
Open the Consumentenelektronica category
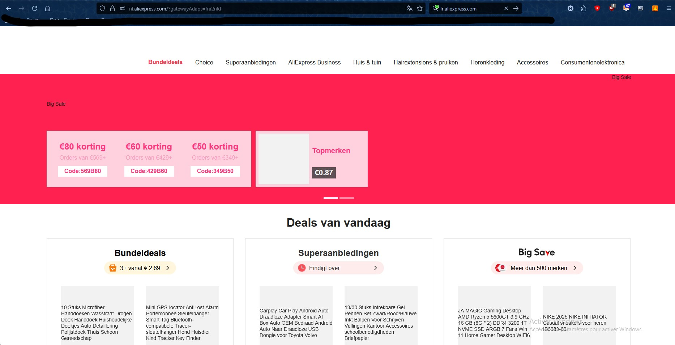coord(593,62)
